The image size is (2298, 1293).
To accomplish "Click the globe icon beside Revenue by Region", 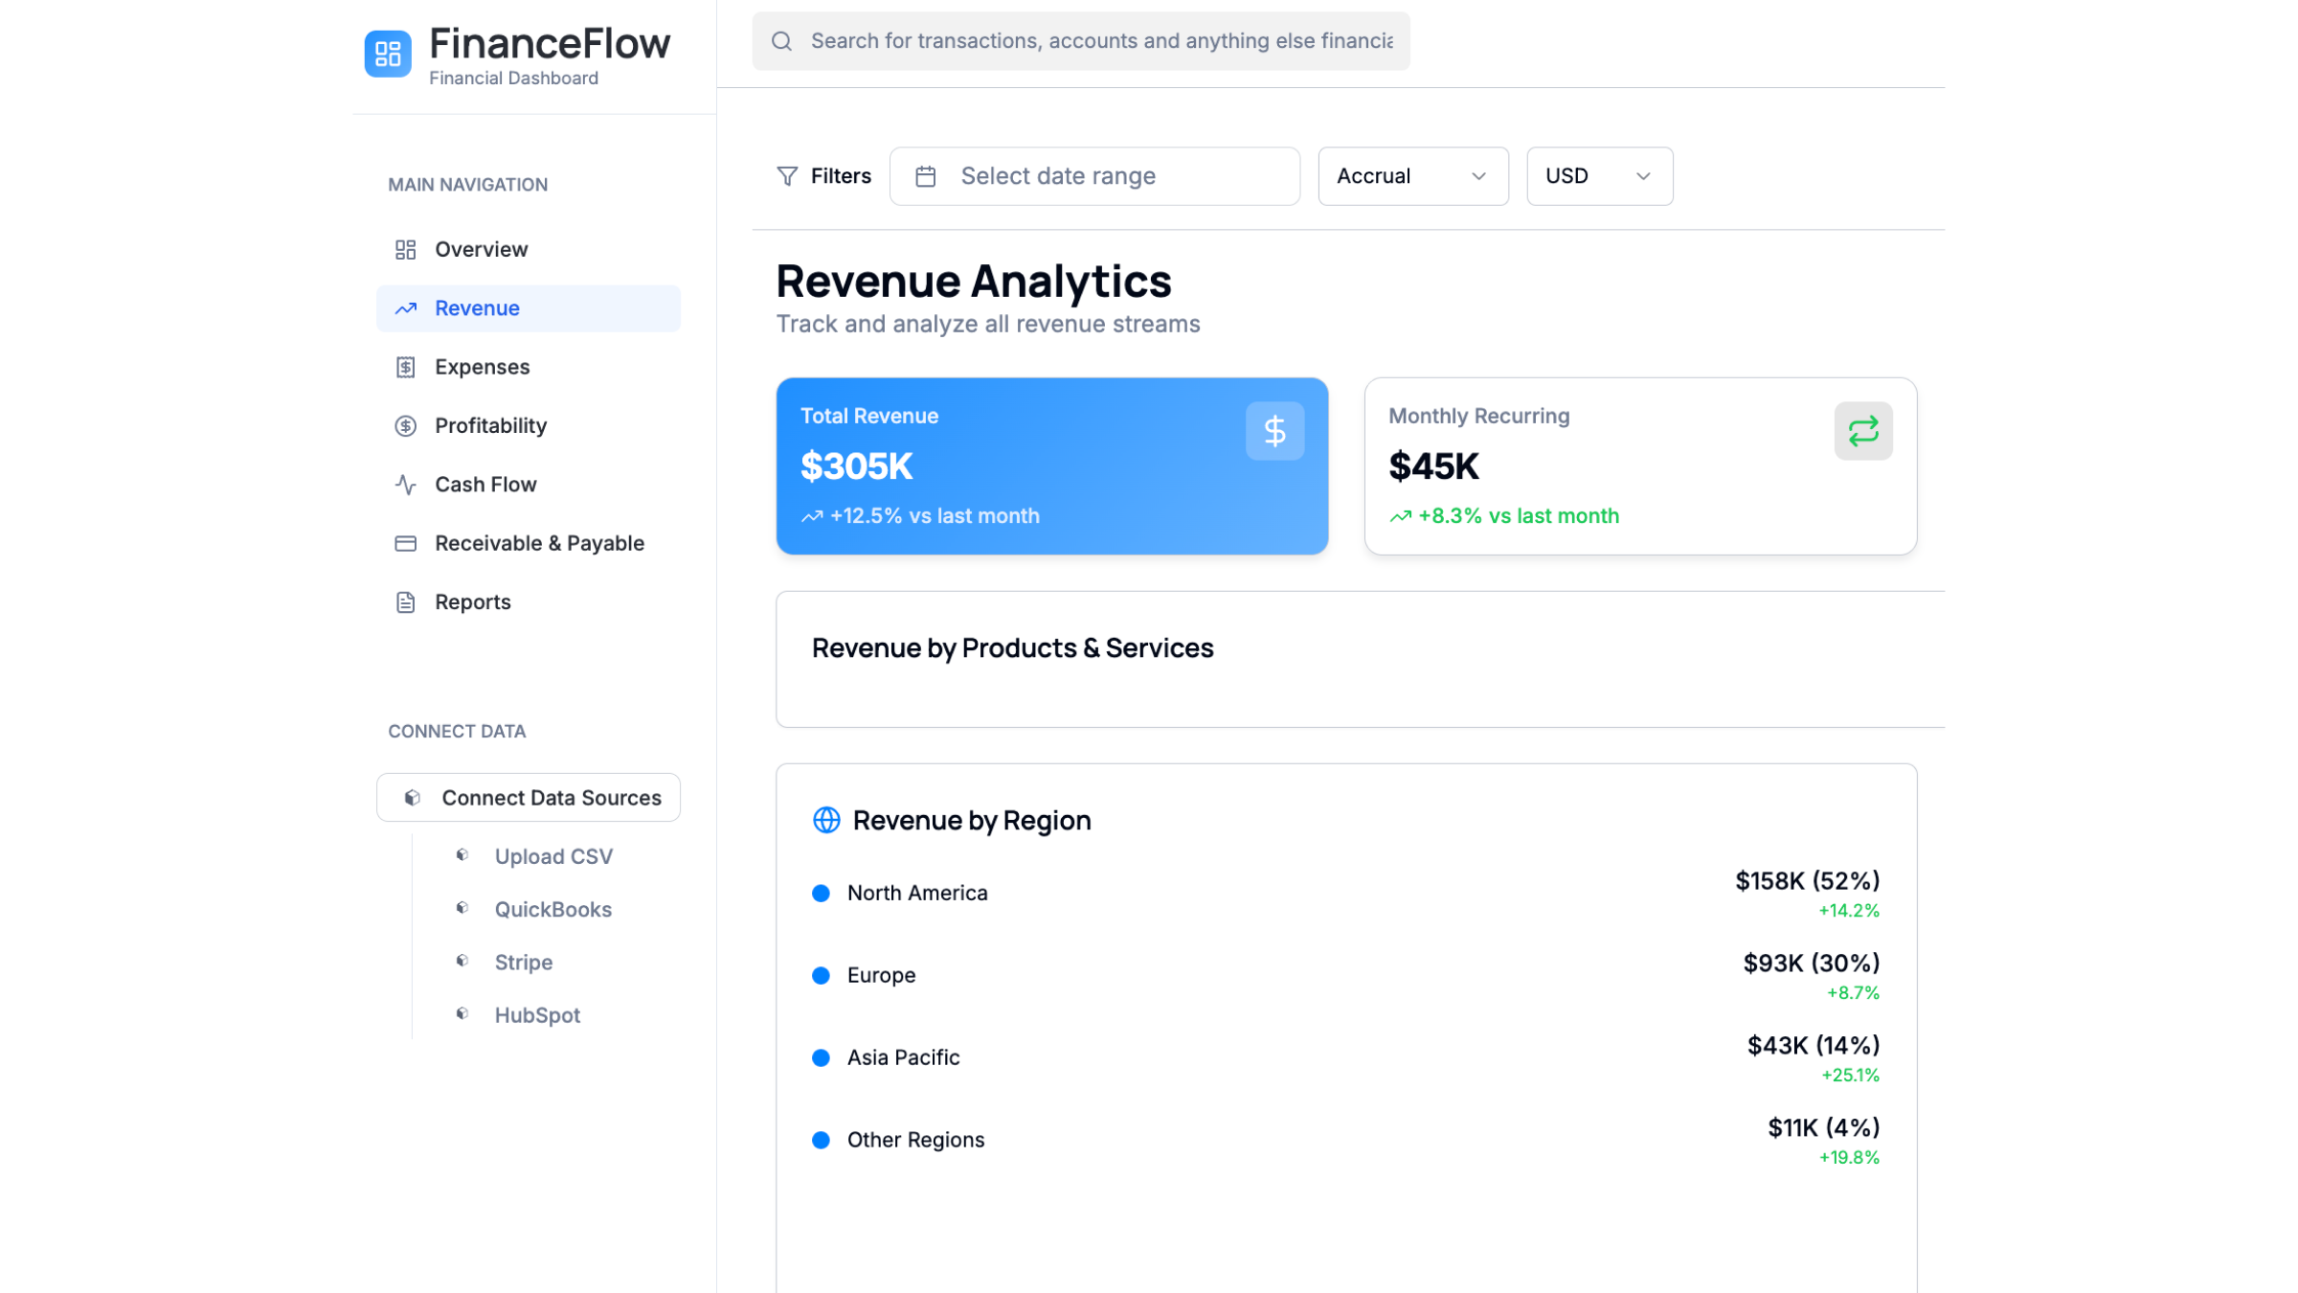I will 826,820.
